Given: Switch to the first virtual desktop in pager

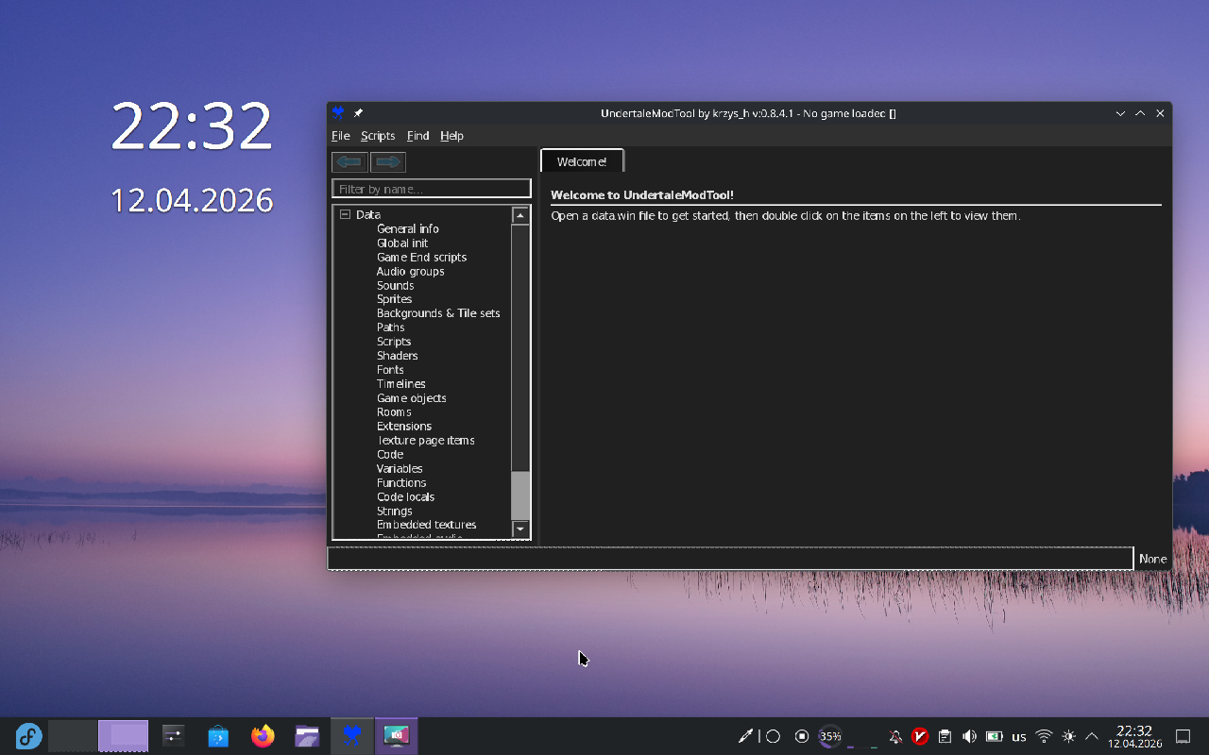Looking at the screenshot, I should pos(73,736).
